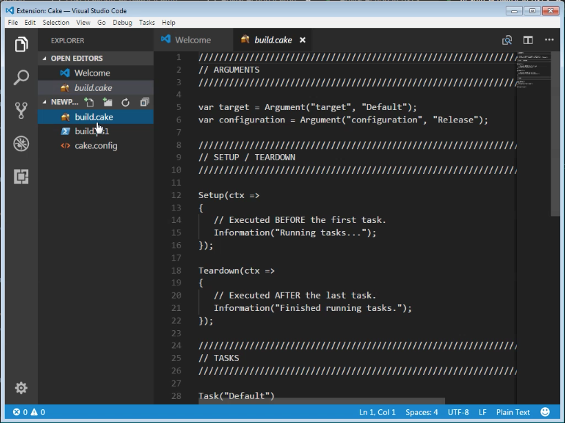Click the VS Code logo in title bar

pyautogui.click(x=10, y=10)
